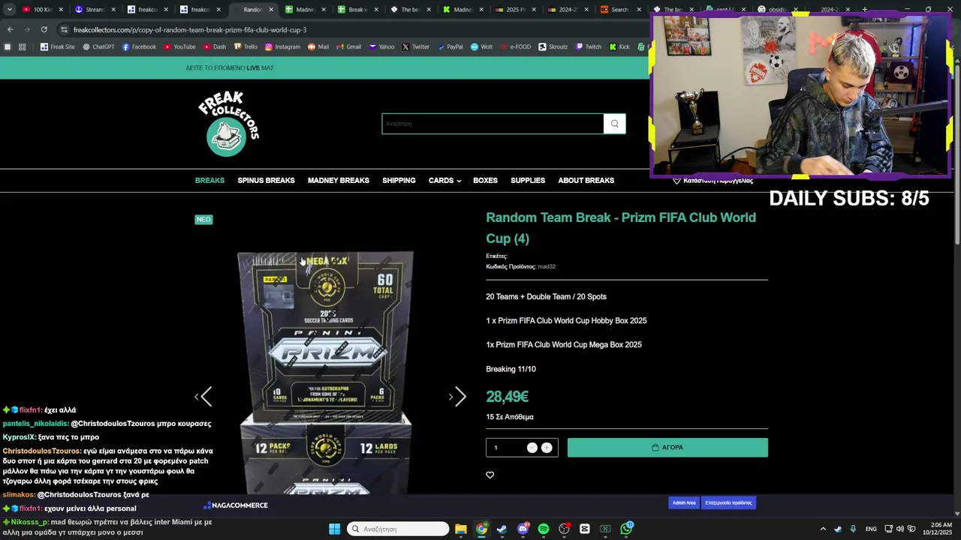Screen dimensions: 961x540
Task: Click the Windows taskbar search box
Action: click(398, 529)
